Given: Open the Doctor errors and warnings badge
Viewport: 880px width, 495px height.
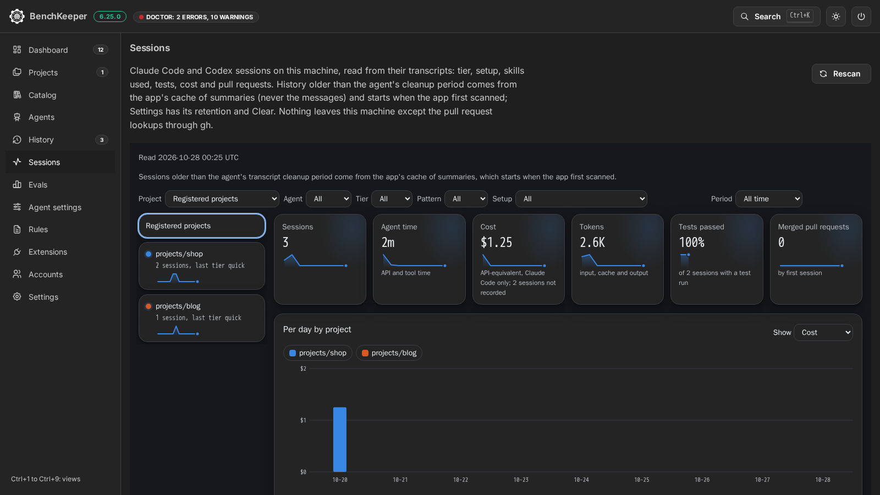Looking at the screenshot, I should click(x=196, y=17).
